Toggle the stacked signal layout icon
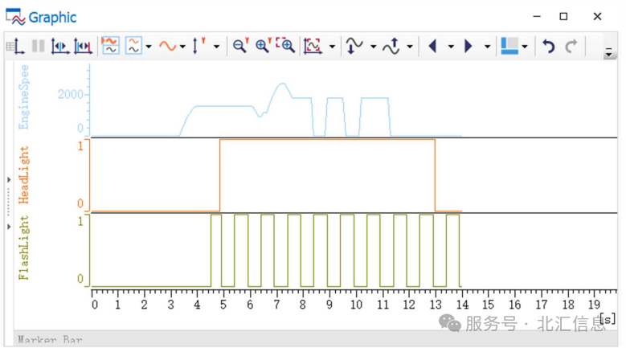The image size is (626, 348). point(133,46)
